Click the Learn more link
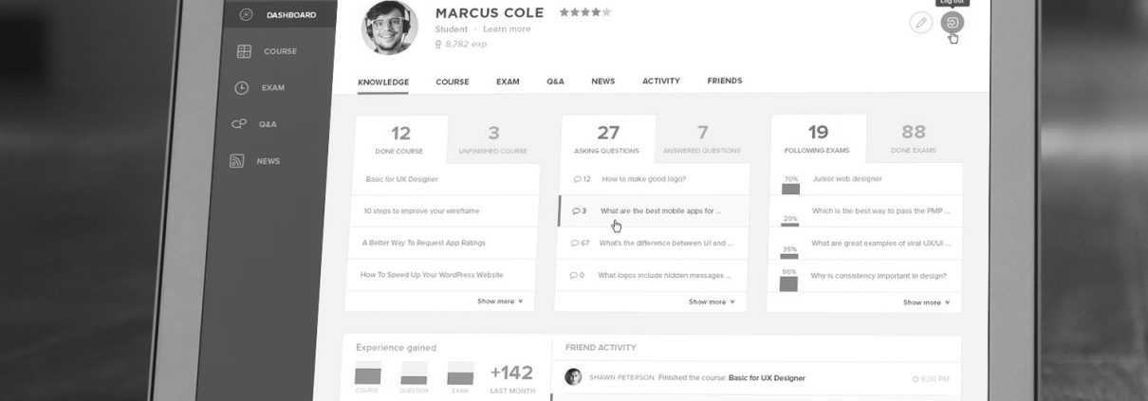The width and height of the screenshot is (1148, 401). coord(507,29)
